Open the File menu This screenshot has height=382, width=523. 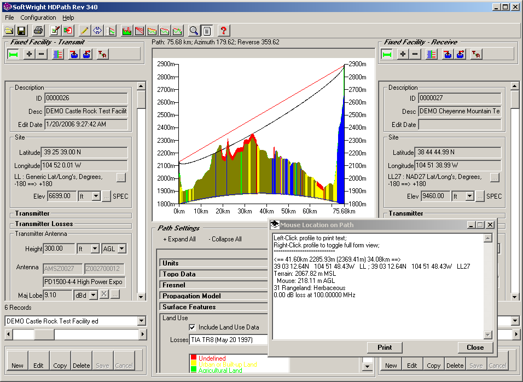point(9,18)
